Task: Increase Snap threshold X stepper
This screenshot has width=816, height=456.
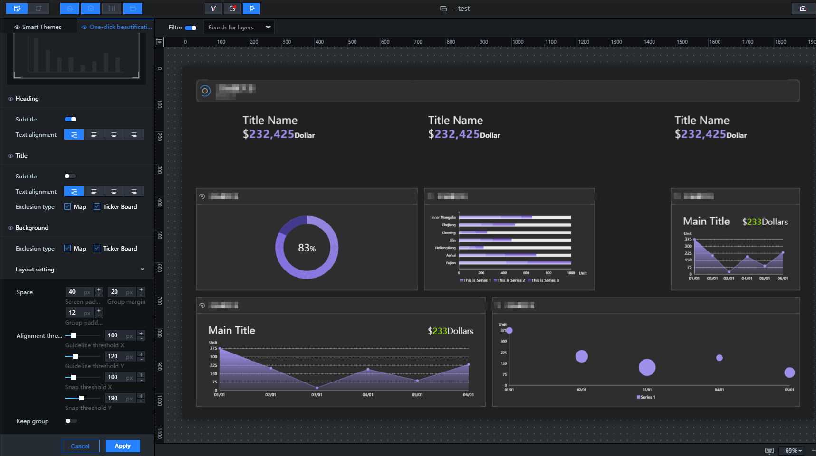Action: click(141, 375)
